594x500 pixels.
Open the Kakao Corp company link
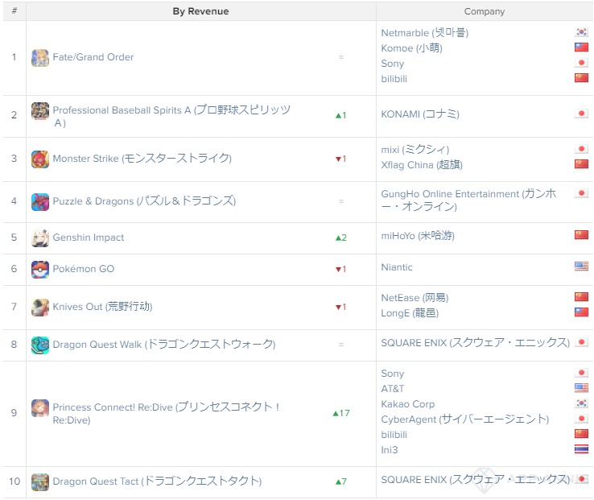tap(407, 404)
